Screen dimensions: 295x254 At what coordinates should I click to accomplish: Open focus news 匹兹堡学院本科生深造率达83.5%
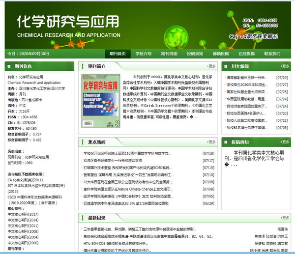(x=126, y=203)
